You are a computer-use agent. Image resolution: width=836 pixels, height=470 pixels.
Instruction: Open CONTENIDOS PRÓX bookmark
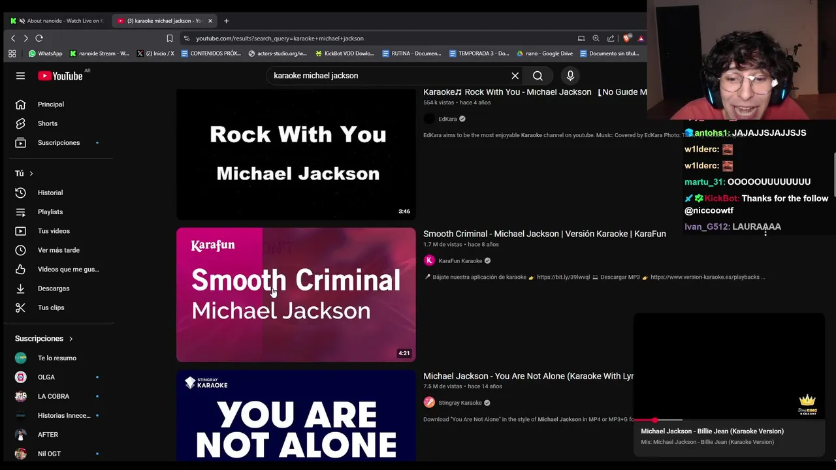pyautogui.click(x=211, y=54)
